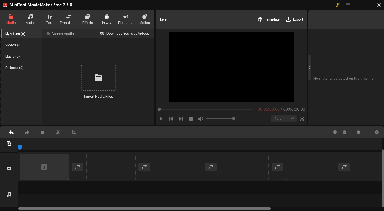Image resolution: width=384 pixels, height=211 pixels.
Task: Open the Effects tab
Action: tap(87, 19)
